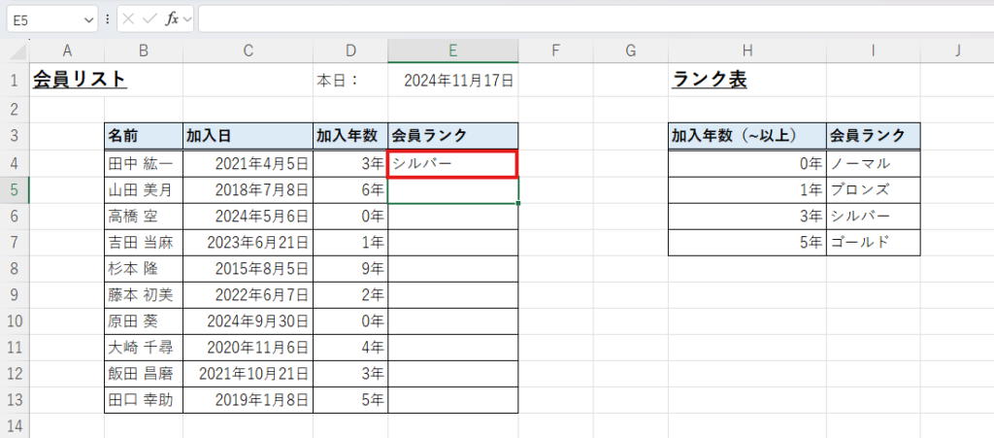Select column H header
994x438 pixels.
[746, 51]
